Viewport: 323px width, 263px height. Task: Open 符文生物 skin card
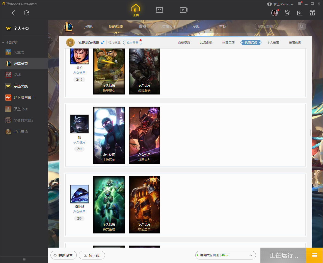coord(109,205)
